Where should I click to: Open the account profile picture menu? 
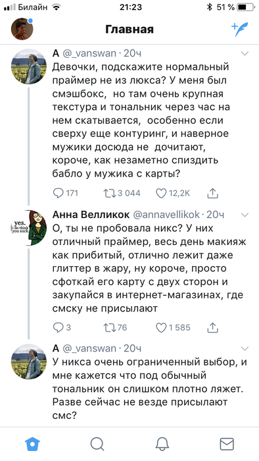[22, 29]
